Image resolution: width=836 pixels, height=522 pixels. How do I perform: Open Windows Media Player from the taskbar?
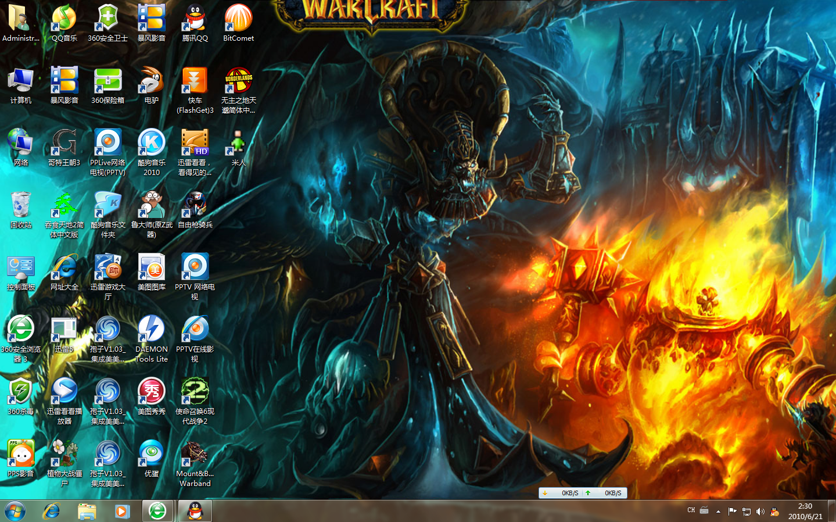pyautogui.click(x=121, y=511)
